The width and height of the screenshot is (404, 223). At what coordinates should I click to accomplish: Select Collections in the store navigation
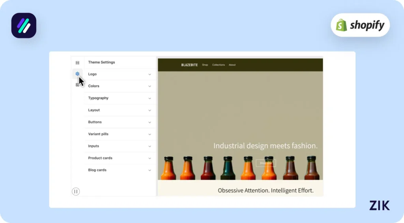(218, 65)
